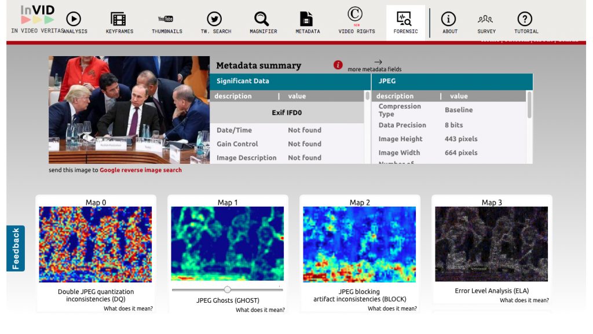The width and height of the screenshot is (593, 334).
Task: Click the Image Height row label
Action: coord(401,139)
